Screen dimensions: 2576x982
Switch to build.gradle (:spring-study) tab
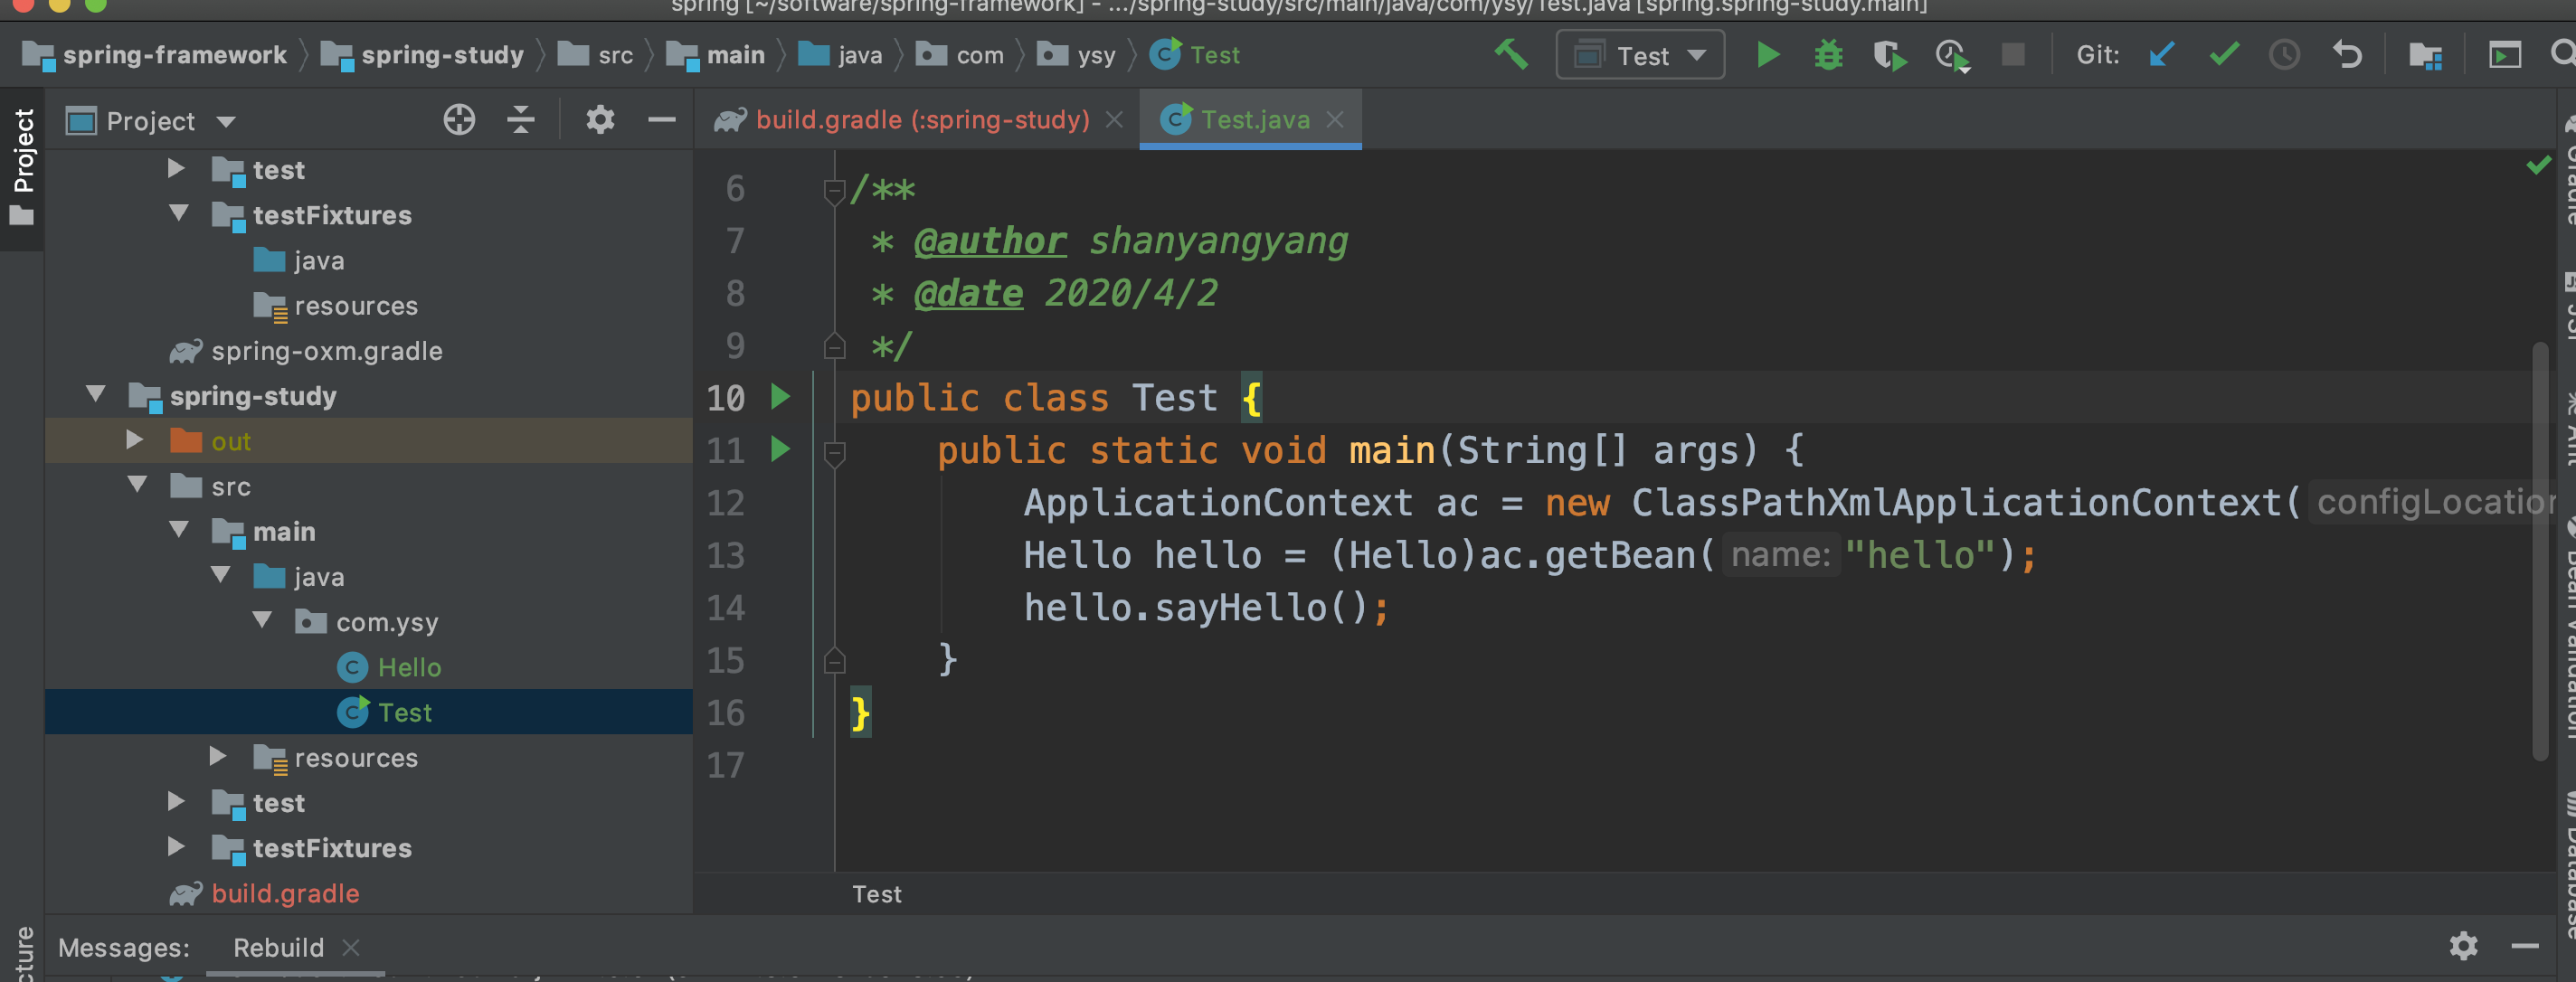pyautogui.click(x=921, y=120)
